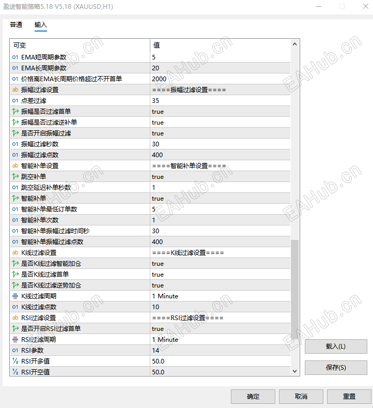Click the 保存(S) button
Screen dimensions: 373x408
(336, 368)
